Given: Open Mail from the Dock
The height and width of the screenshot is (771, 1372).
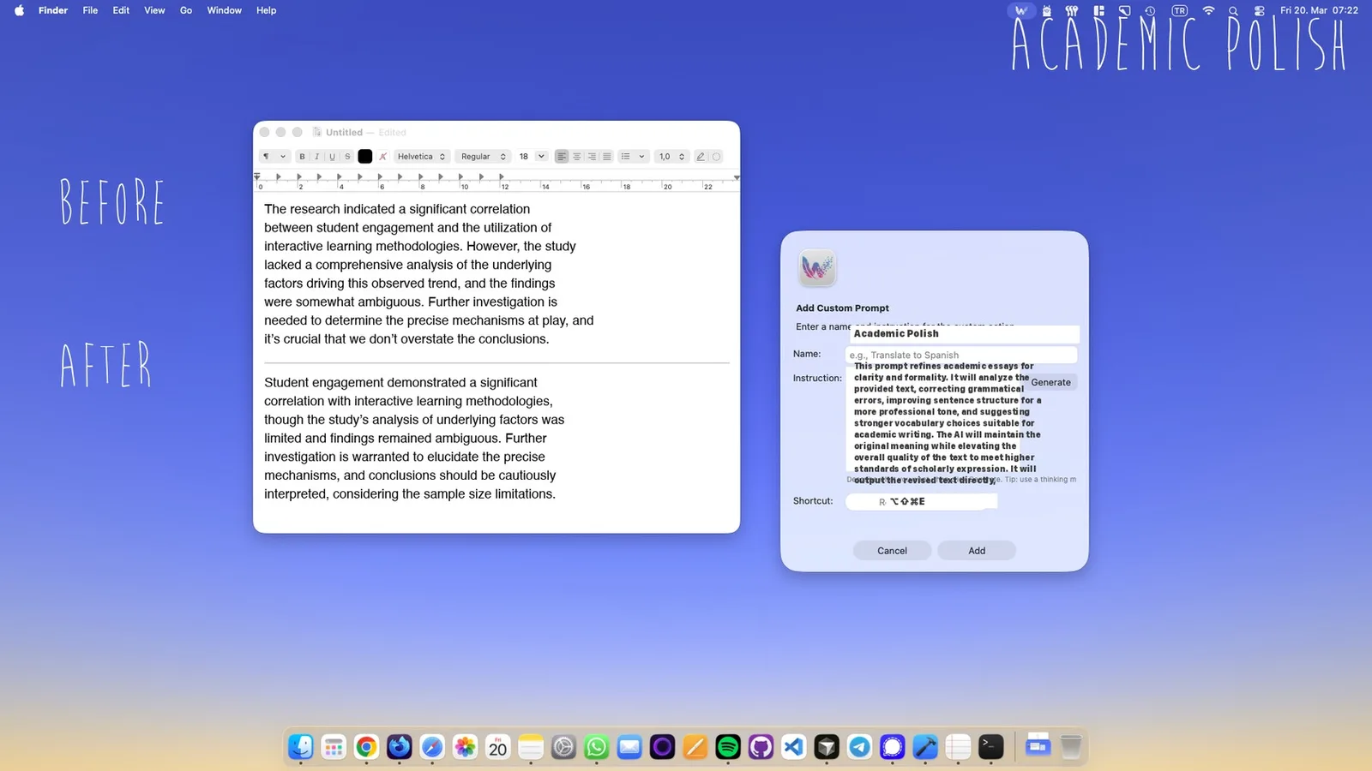Looking at the screenshot, I should (x=629, y=747).
